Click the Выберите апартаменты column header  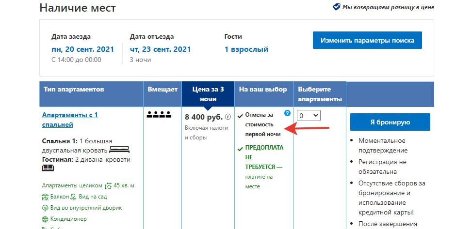(320, 94)
